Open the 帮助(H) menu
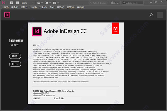 pyautogui.click(x=81, y=7)
